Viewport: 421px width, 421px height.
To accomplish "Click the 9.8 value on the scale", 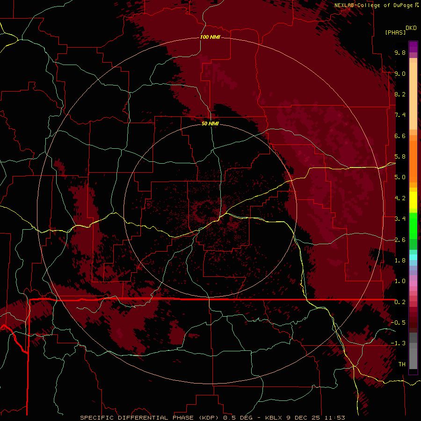I will click(400, 52).
